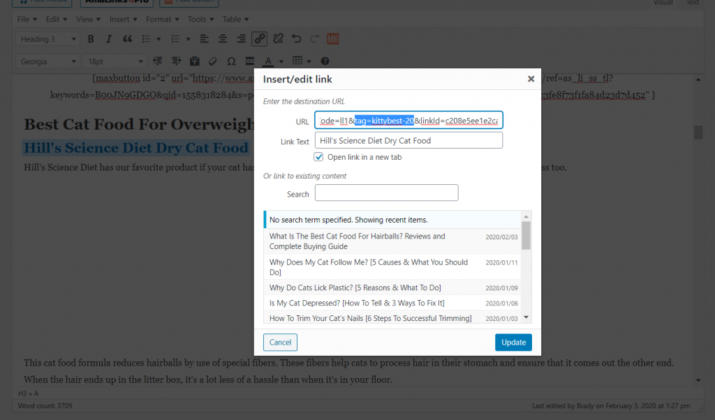Open the 18pt font size dropdown
This screenshot has height=420, width=715.
[x=115, y=61]
